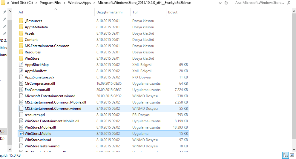Select the D:) drive in navigation pane
Image resolution: width=296 pixels, height=159 pixels.
coord(2,138)
